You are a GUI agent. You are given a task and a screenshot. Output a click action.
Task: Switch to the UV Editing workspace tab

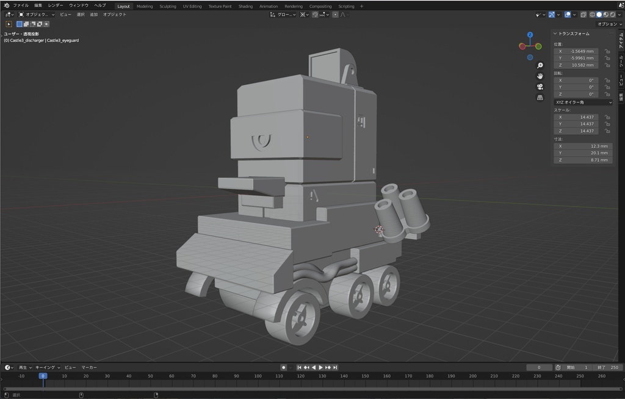tap(192, 6)
